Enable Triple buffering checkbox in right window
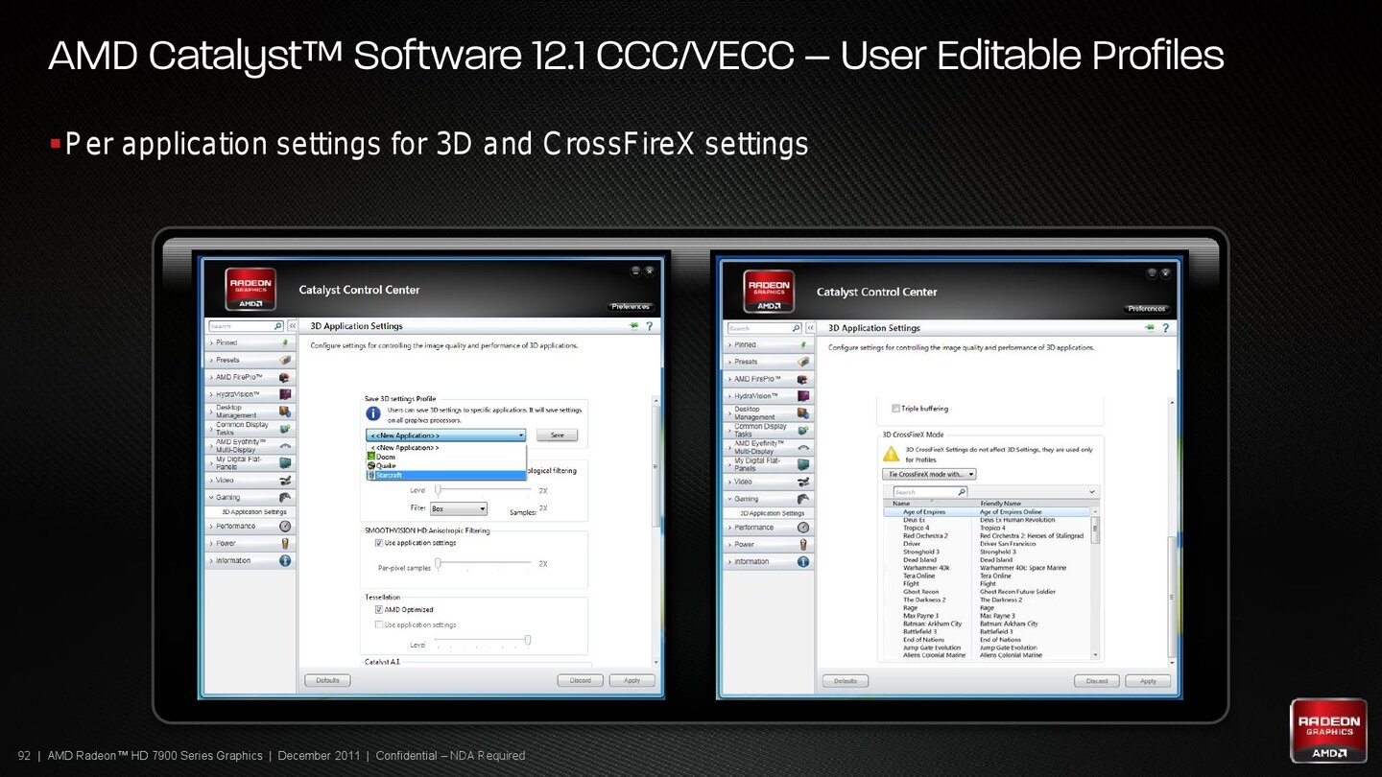Screen dimensions: 1382x777 pyautogui.click(x=896, y=409)
